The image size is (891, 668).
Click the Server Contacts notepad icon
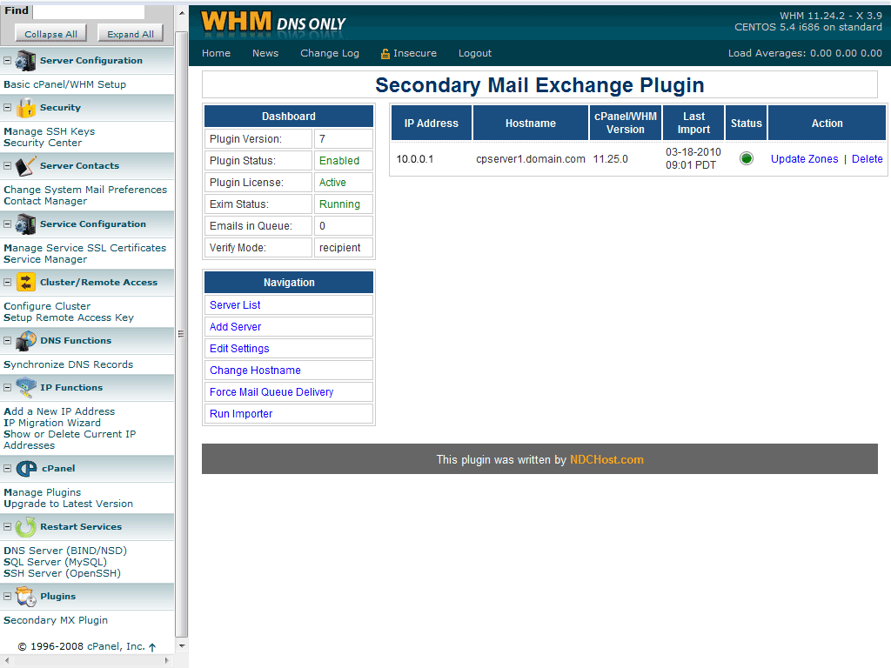[26, 166]
